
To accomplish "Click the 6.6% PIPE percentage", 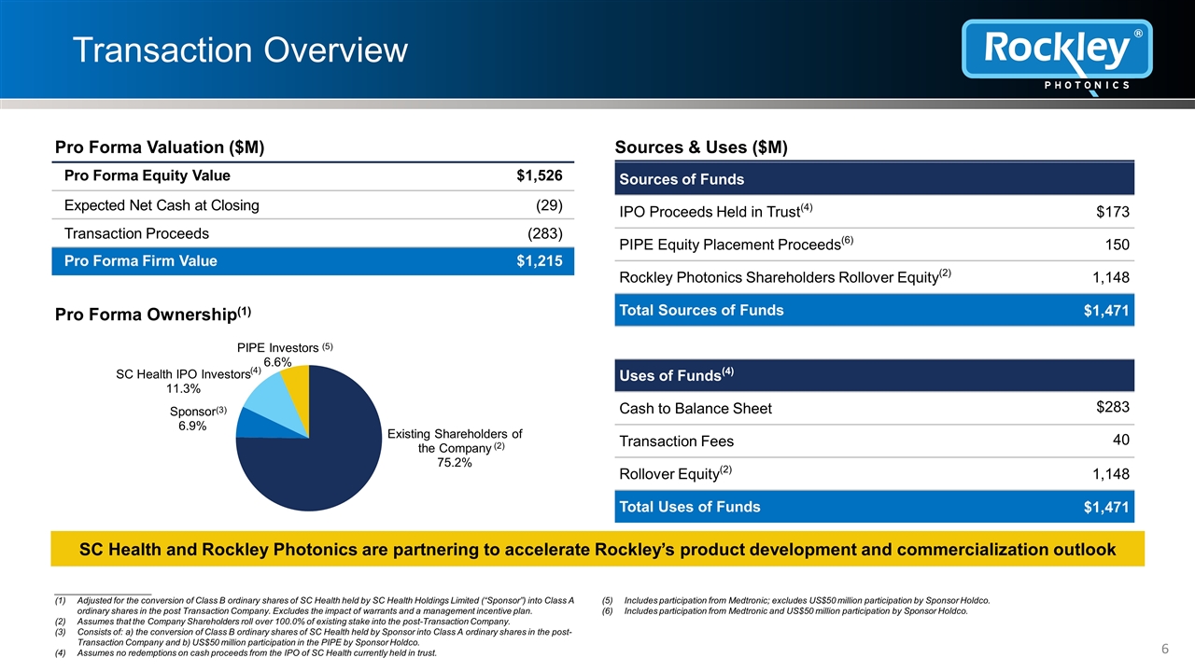I will pyautogui.click(x=278, y=362).
